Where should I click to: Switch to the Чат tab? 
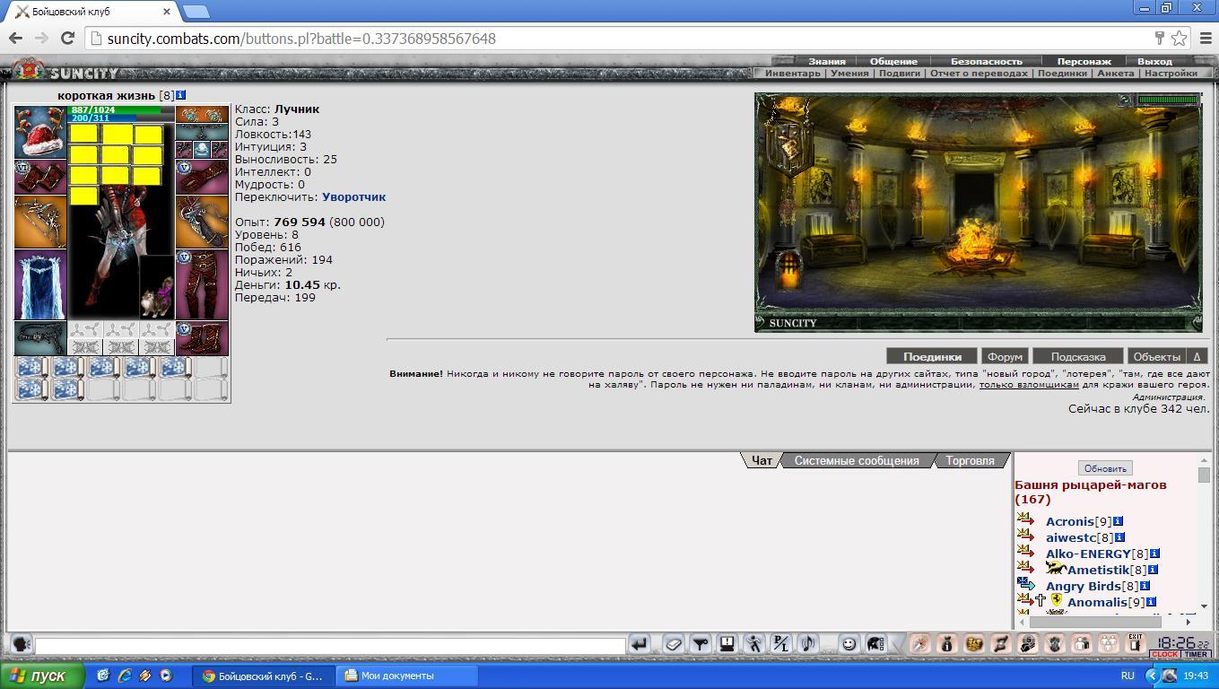[762, 460]
